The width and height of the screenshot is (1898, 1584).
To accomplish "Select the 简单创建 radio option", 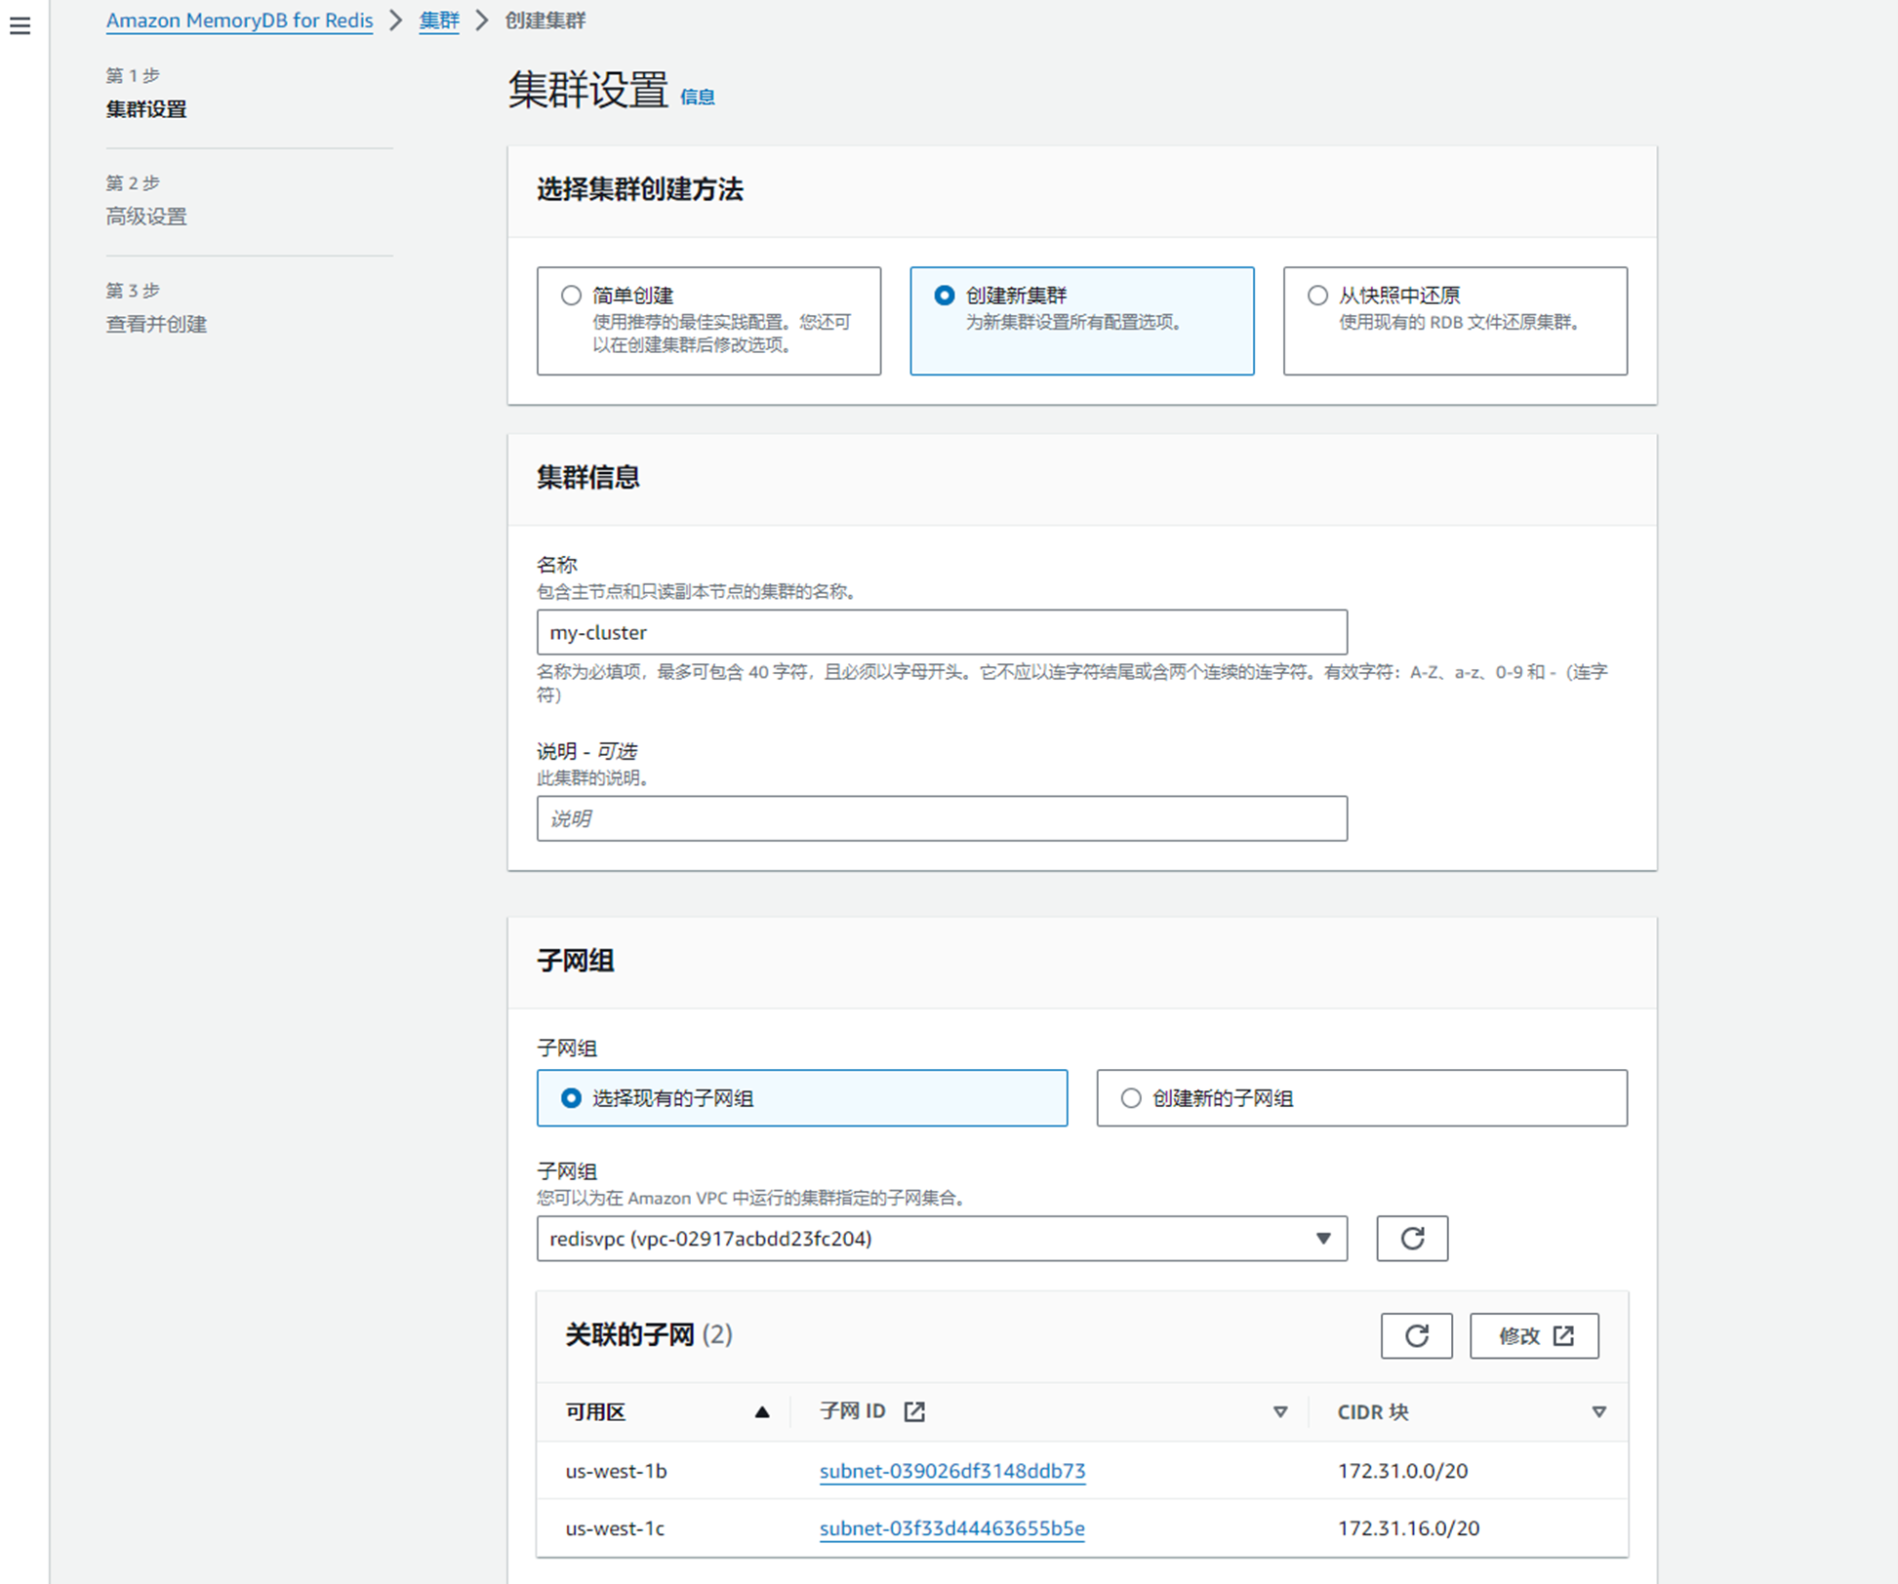I will [572, 296].
